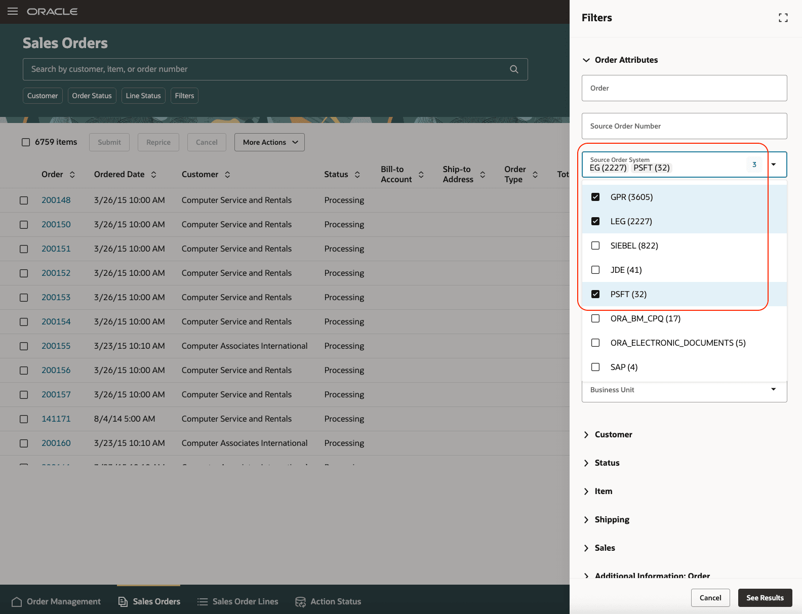Viewport: 802px width, 614px height.
Task: Expand the Filters panel to full screen
Action: tap(783, 18)
